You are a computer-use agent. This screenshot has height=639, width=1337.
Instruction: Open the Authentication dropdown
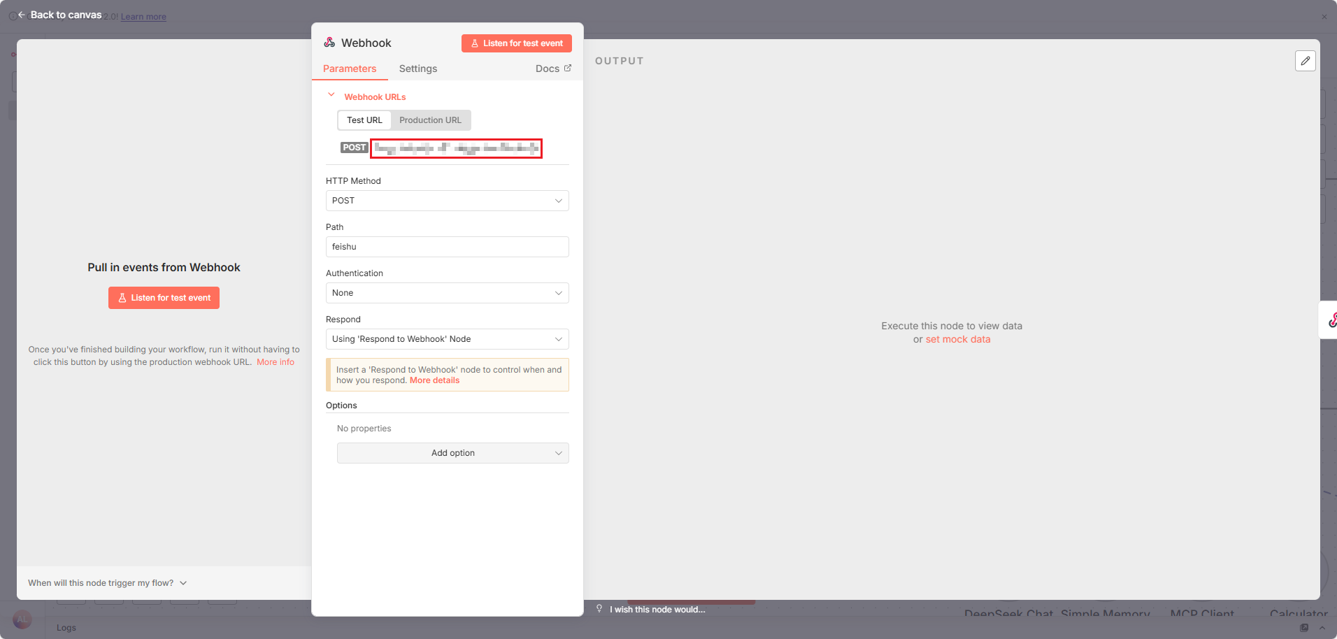click(447, 293)
